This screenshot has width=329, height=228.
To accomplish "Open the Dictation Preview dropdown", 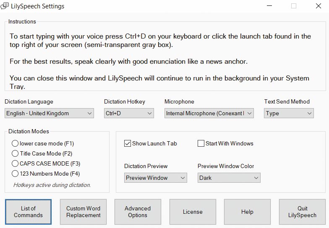I will point(156,178).
